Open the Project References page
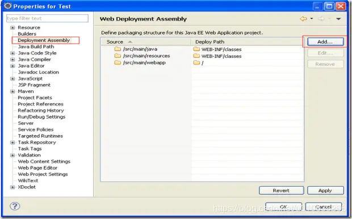Screen dimensions: 352x219 click(41, 104)
